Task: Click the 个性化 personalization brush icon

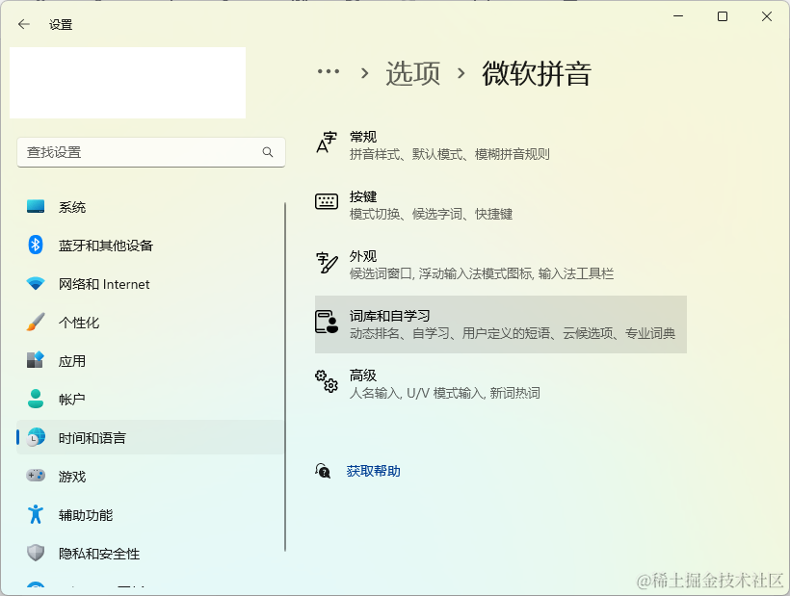Action: point(34,322)
